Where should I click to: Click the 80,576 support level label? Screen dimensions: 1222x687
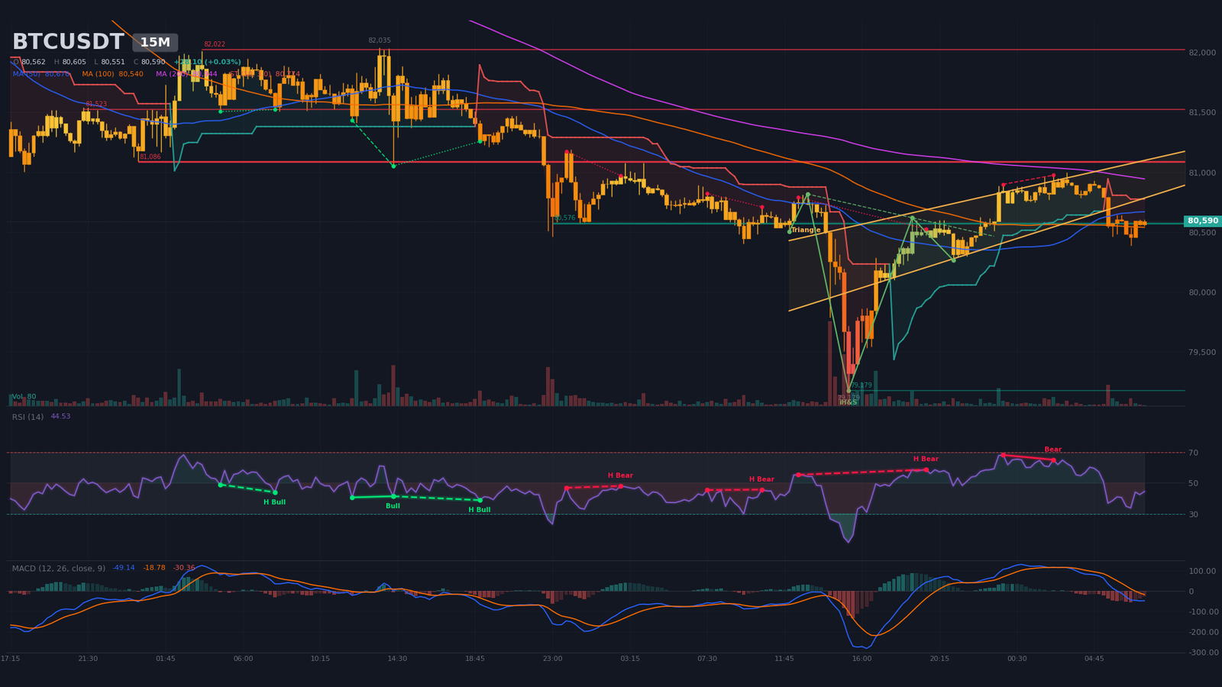(564, 218)
